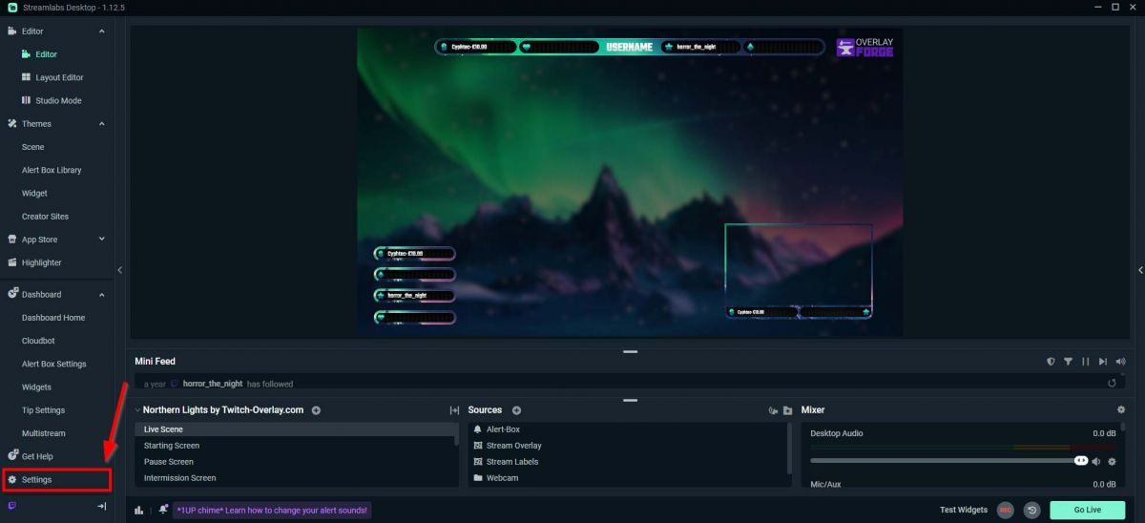The image size is (1145, 523).
Task: Open performance stats bar chart icon
Action: (x=139, y=511)
